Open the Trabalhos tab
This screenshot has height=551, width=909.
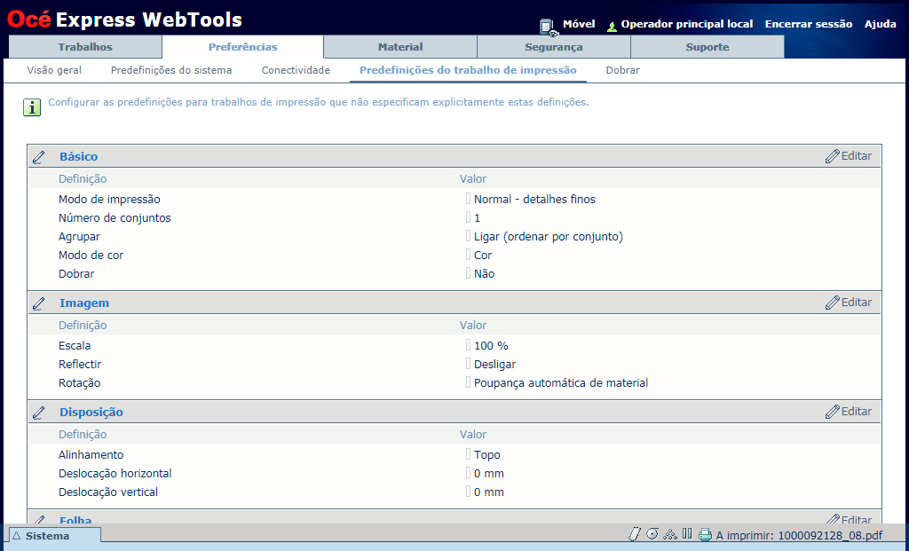click(x=85, y=47)
